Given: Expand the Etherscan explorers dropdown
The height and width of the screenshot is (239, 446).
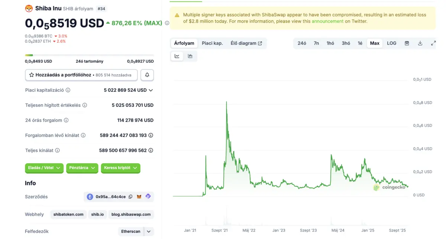Looking at the screenshot, I should click(149, 232).
